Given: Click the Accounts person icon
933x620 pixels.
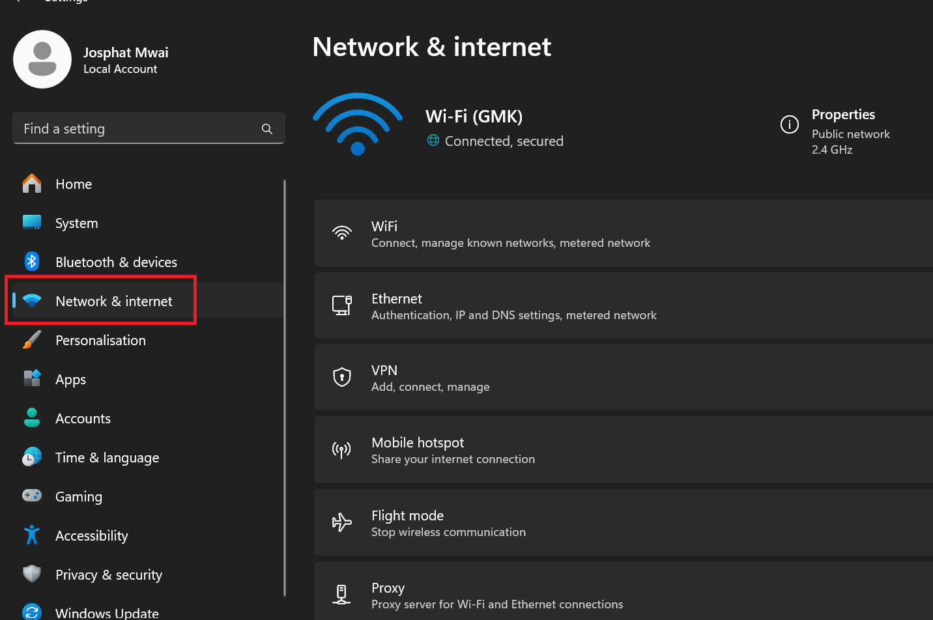Looking at the screenshot, I should pyautogui.click(x=32, y=417).
